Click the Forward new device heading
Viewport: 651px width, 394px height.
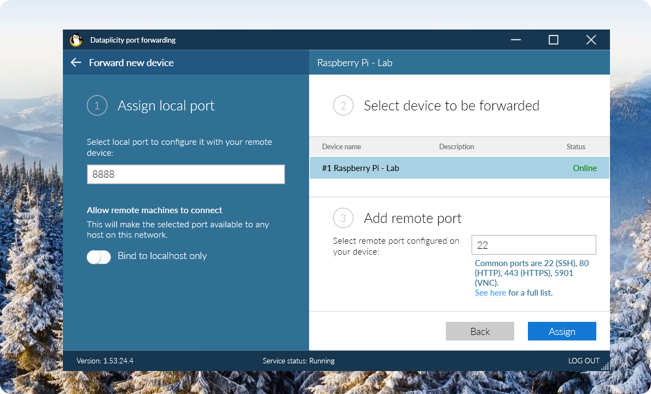[131, 63]
